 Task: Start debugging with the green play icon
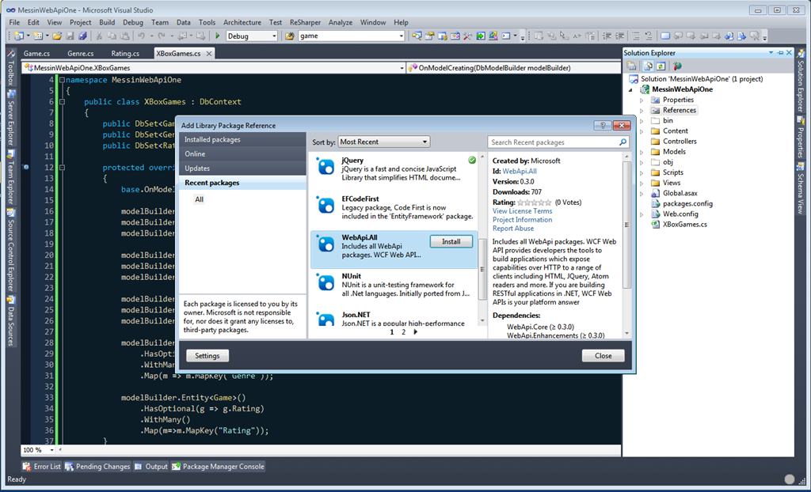point(218,36)
